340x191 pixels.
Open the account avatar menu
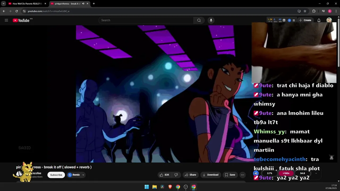329,20
